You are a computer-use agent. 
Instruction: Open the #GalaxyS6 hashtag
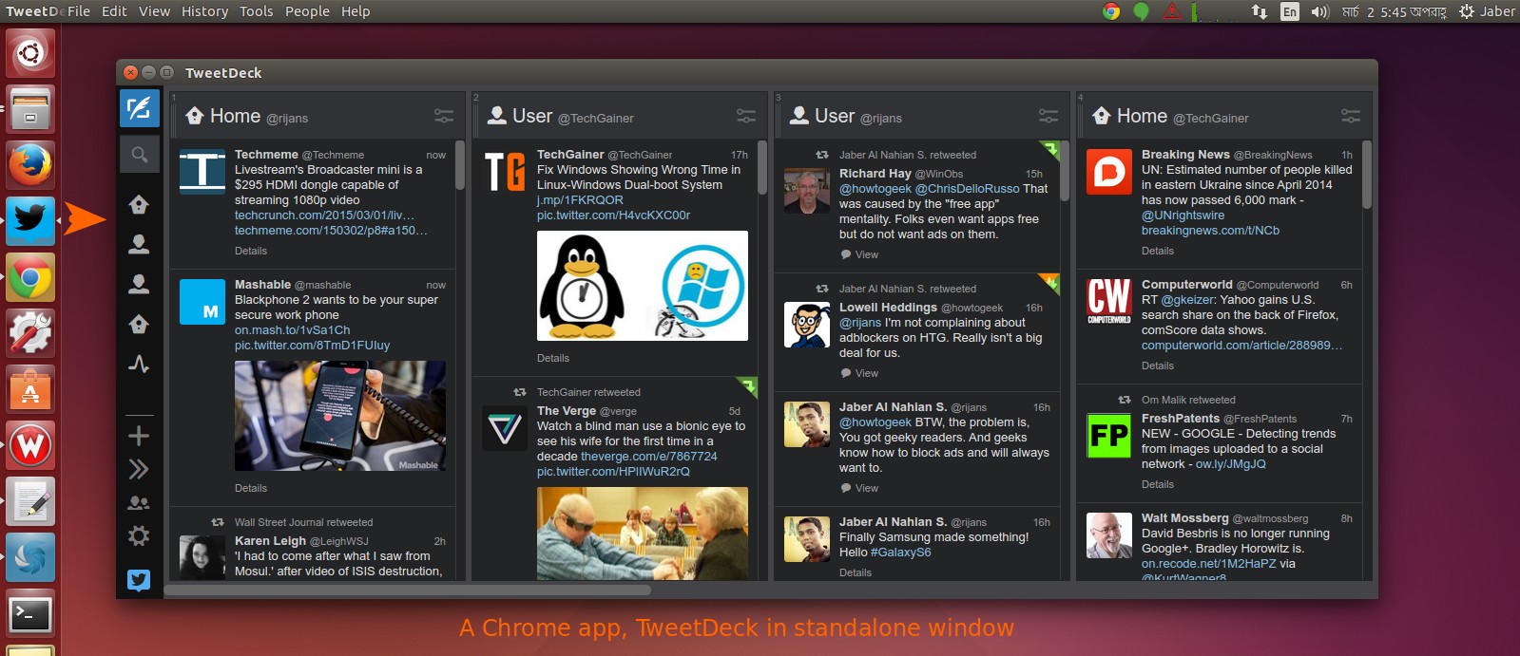coord(901,553)
